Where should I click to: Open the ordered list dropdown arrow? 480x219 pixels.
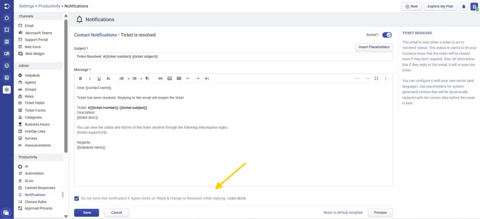click(128, 79)
